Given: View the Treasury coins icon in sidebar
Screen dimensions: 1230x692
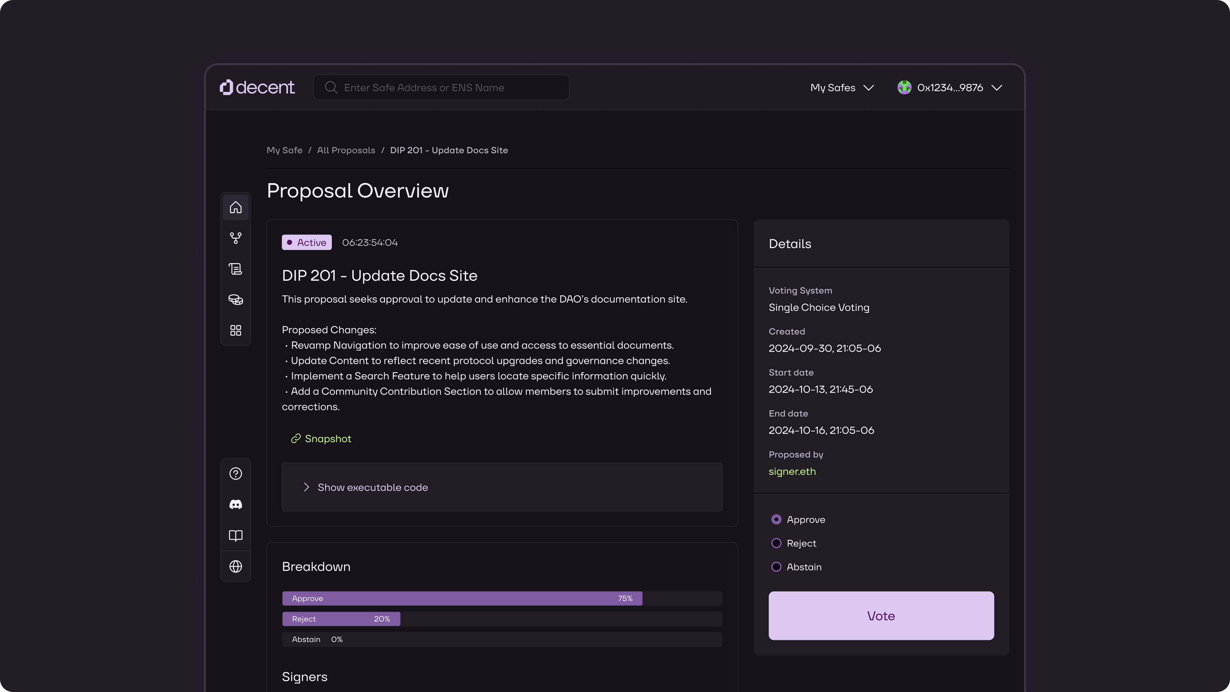Looking at the screenshot, I should 235,299.
